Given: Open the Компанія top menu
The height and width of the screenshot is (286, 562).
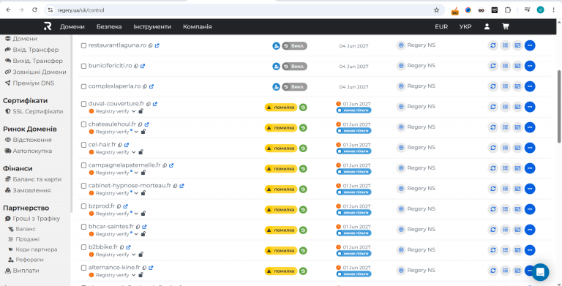Looking at the screenshot, I should (197, 26).
